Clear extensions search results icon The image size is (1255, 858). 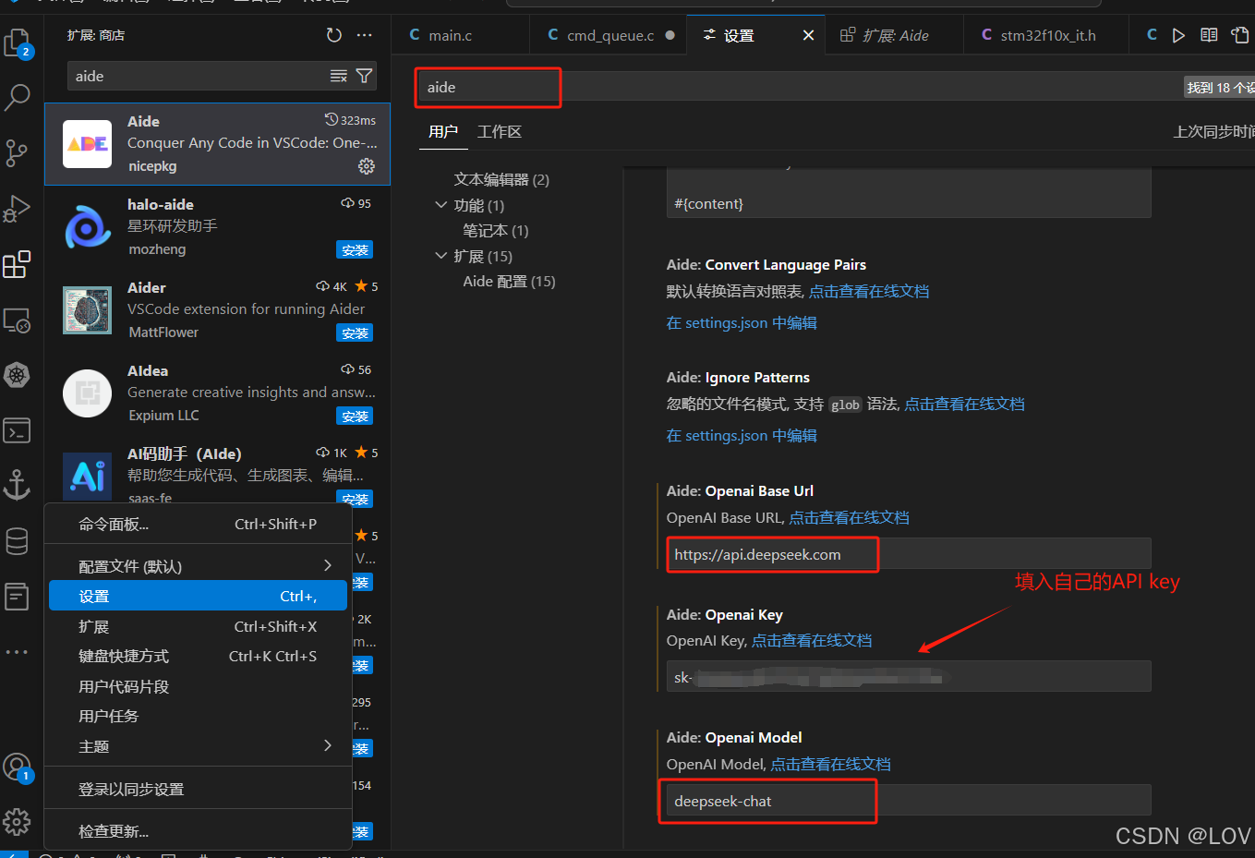tap(339, 76)
